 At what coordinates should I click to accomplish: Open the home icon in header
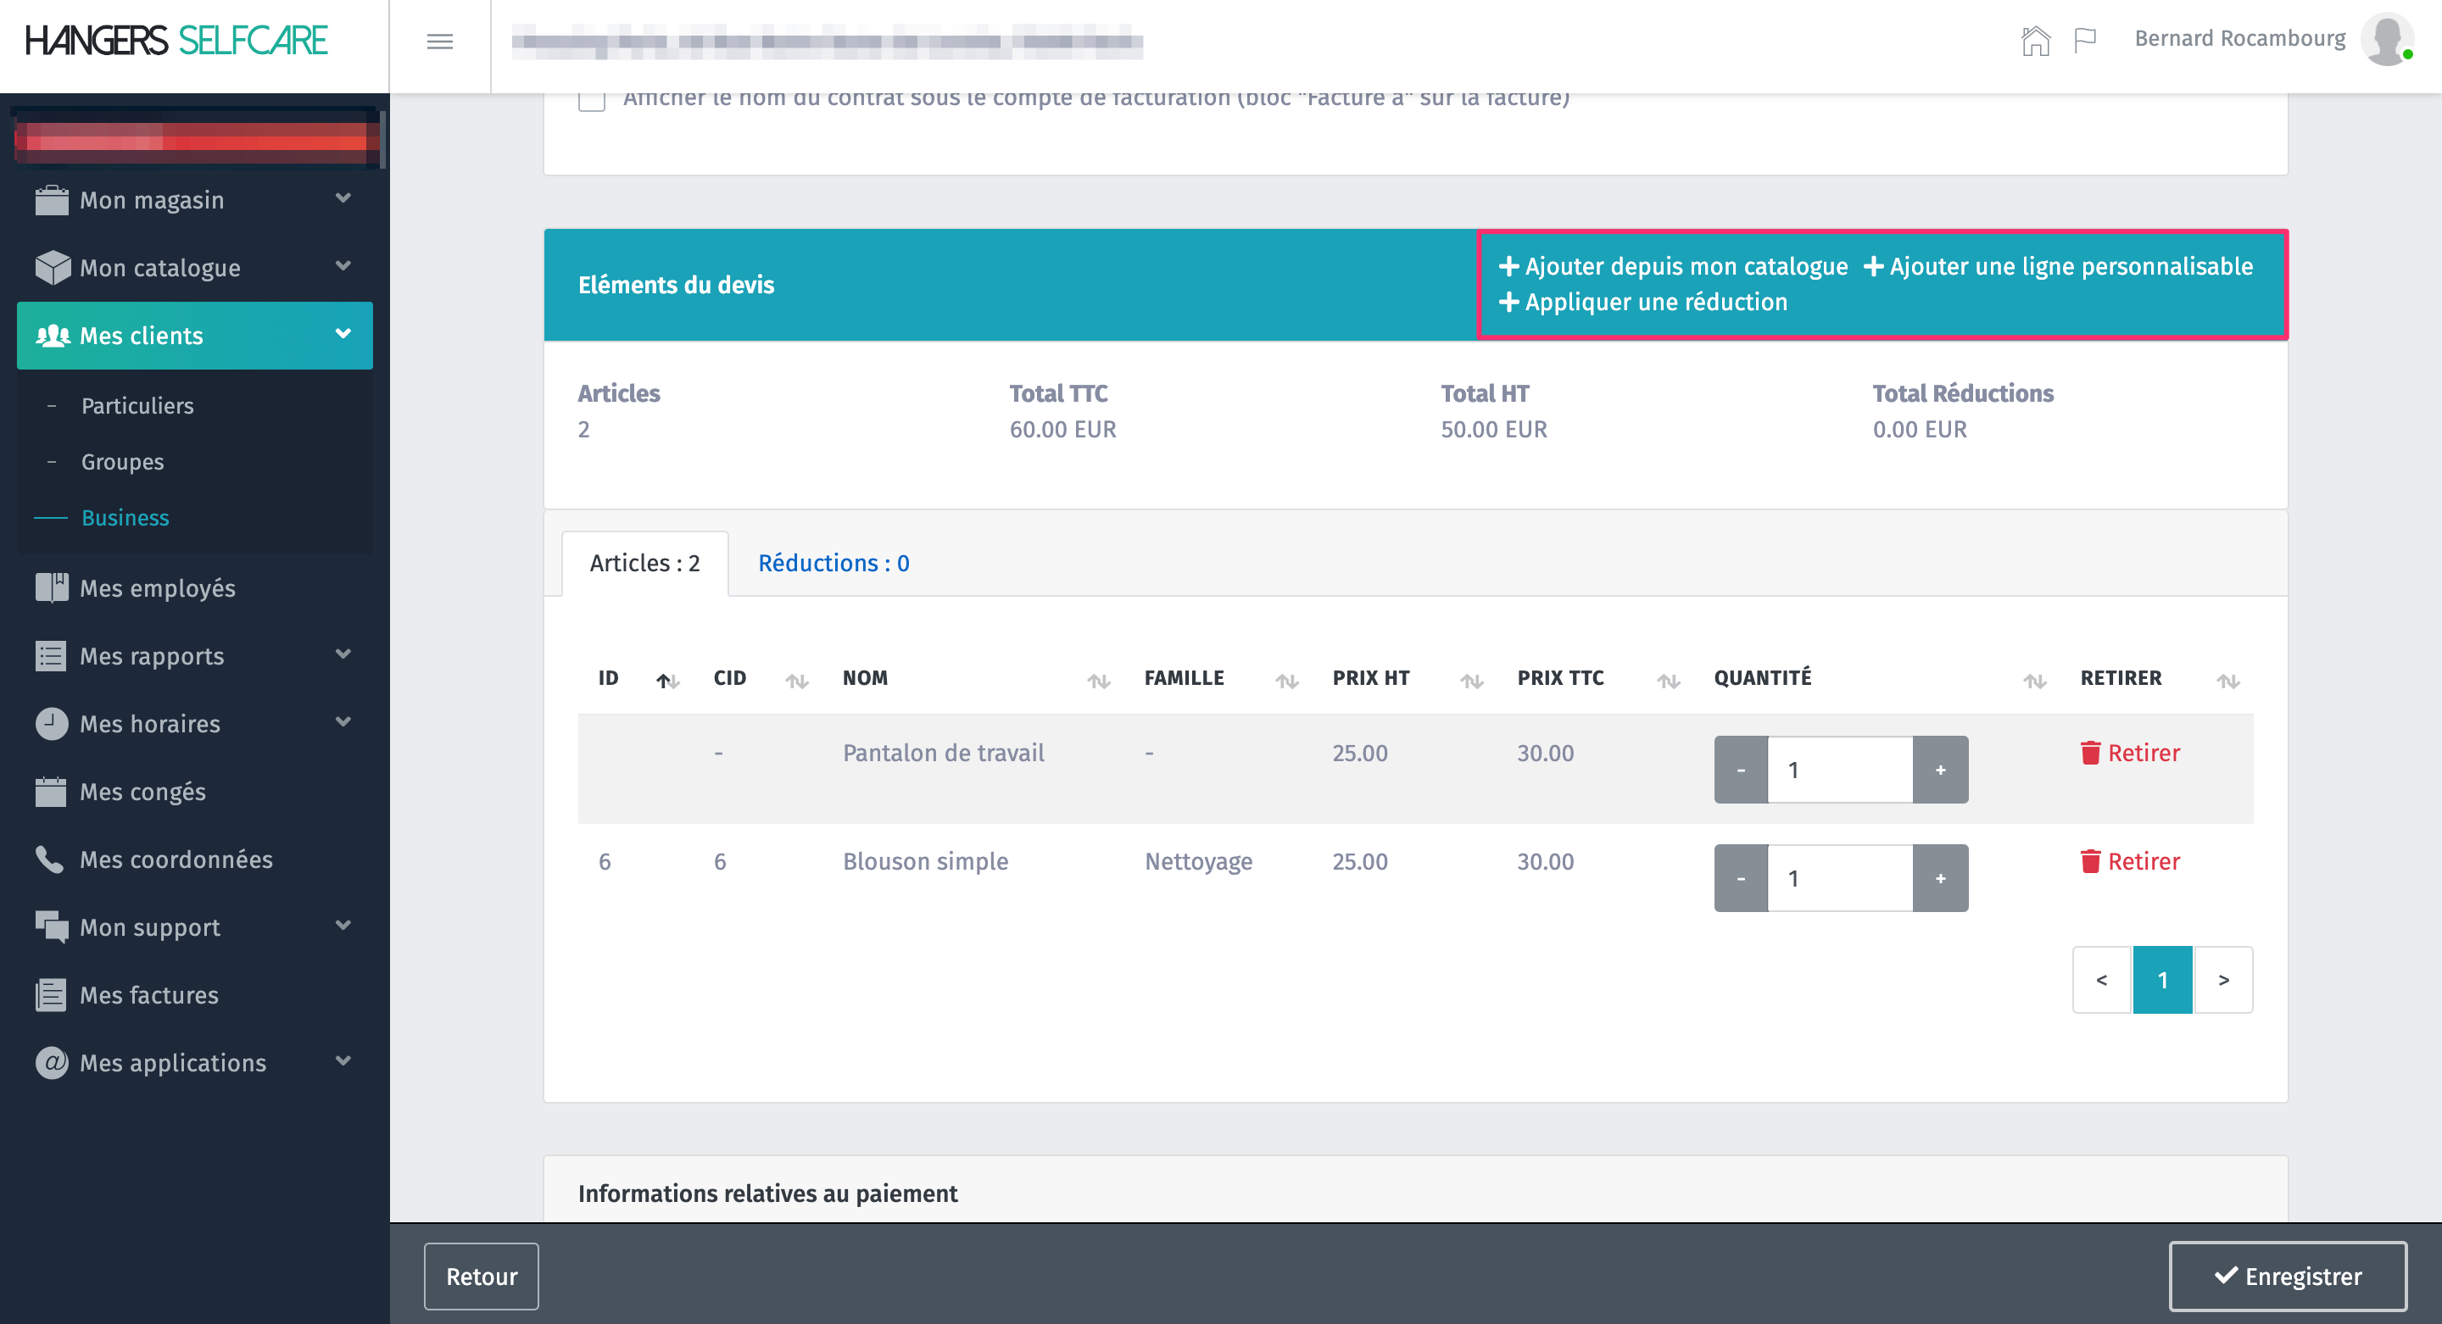(2034, 40)
